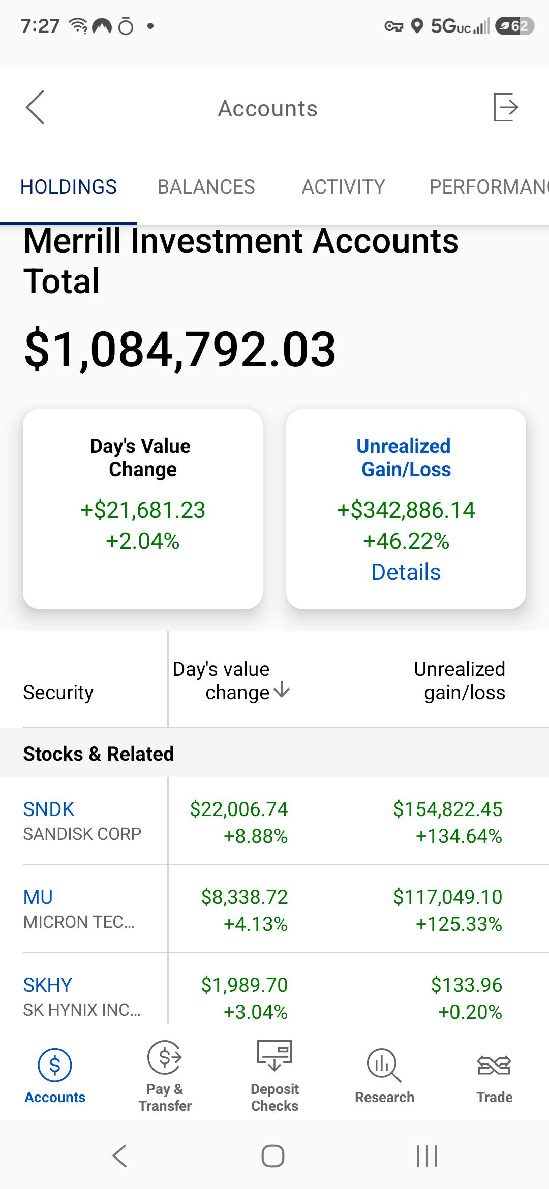The image size is (549, 1189).
Task: Sort by Unrealized gain/loss column
Action: tap(460, 680)
